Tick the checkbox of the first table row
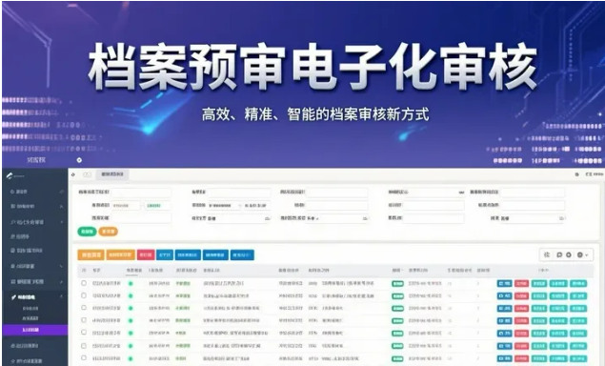Viewport: 605px width, 366px height. click(84, 283)
